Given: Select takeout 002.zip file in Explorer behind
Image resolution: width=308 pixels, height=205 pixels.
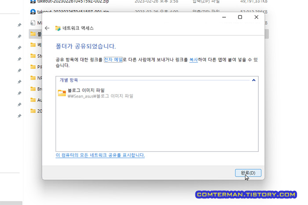Looking at the screenshot, I should click(73, 1).
